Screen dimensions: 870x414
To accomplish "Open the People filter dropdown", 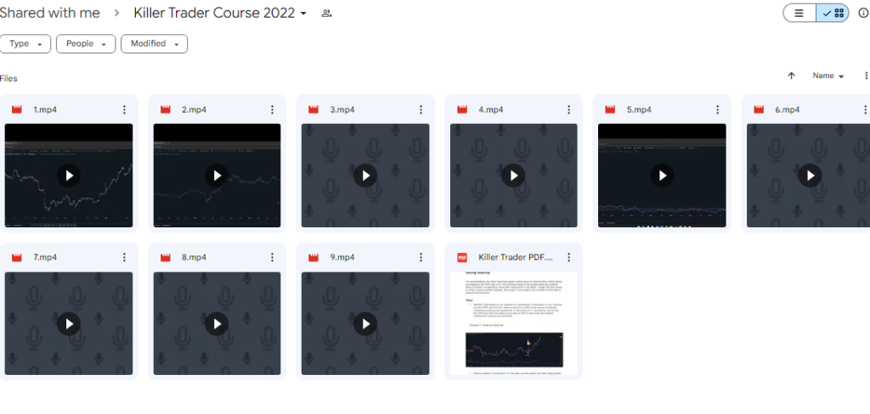I will 85,44.
